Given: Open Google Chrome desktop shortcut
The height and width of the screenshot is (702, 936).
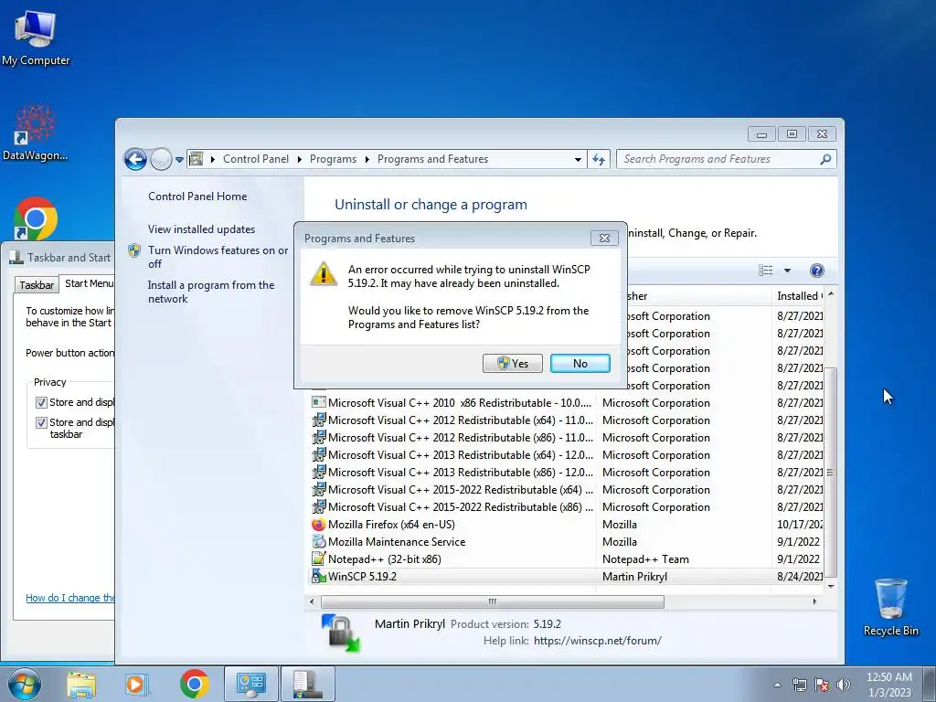Looking at the screenshot, I should pos(36,218).
